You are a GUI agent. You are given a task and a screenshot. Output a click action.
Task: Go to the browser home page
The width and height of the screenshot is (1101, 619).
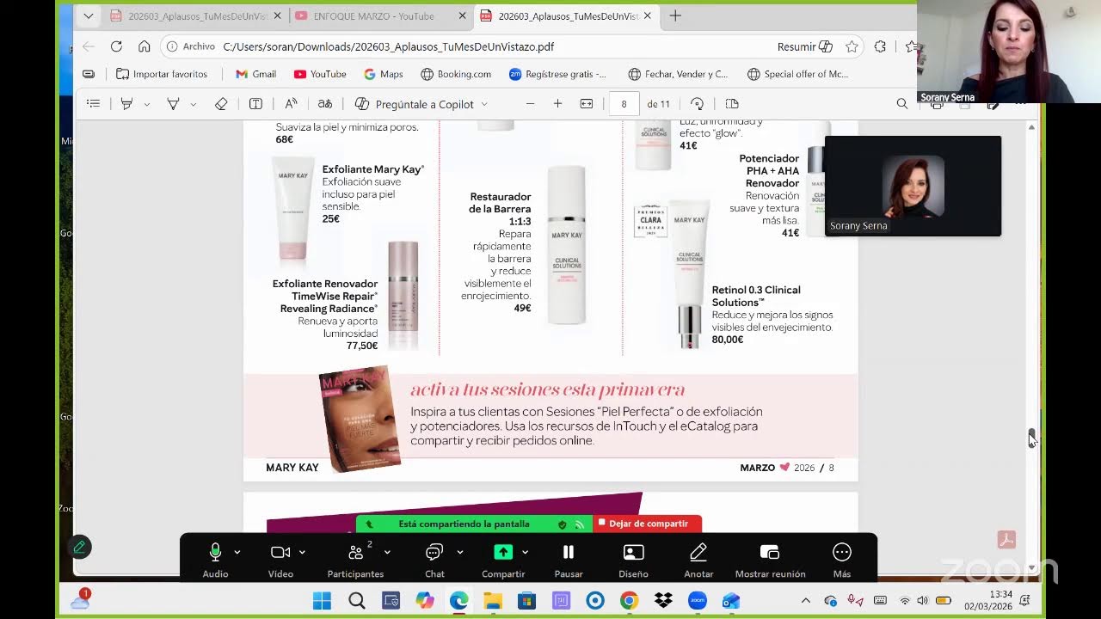point(145,46)
